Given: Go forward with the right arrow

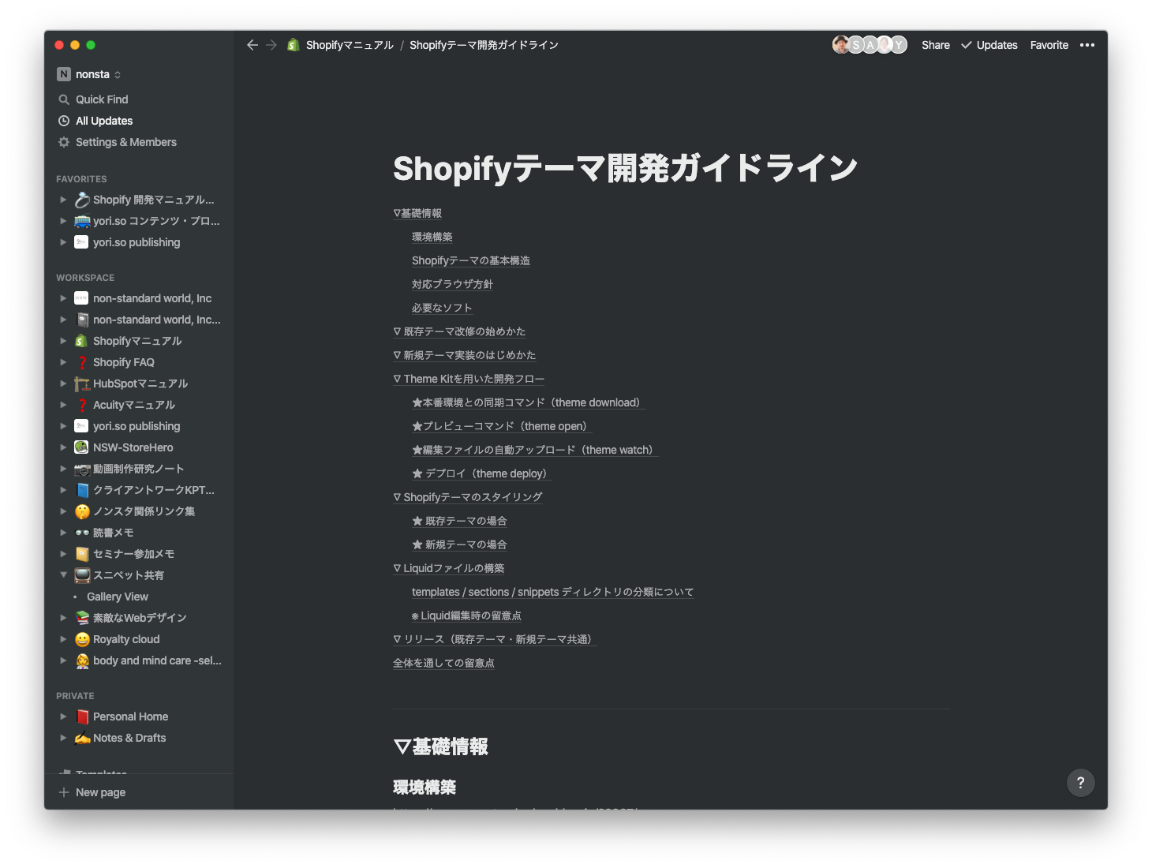Looking at the screenshot, I should (271, 45).
